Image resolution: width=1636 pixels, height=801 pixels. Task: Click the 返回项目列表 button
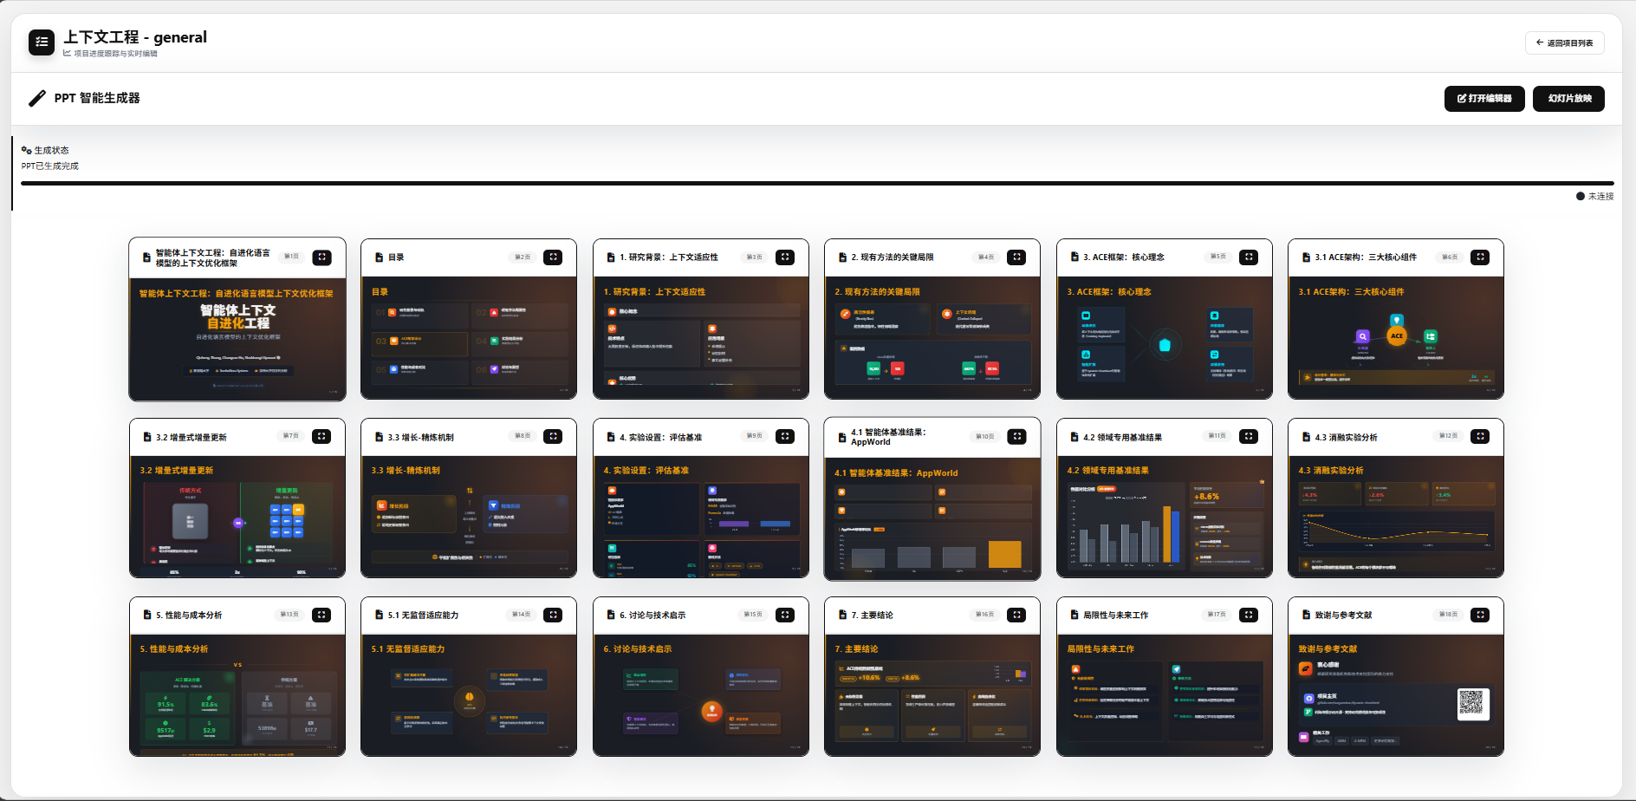1564,42
